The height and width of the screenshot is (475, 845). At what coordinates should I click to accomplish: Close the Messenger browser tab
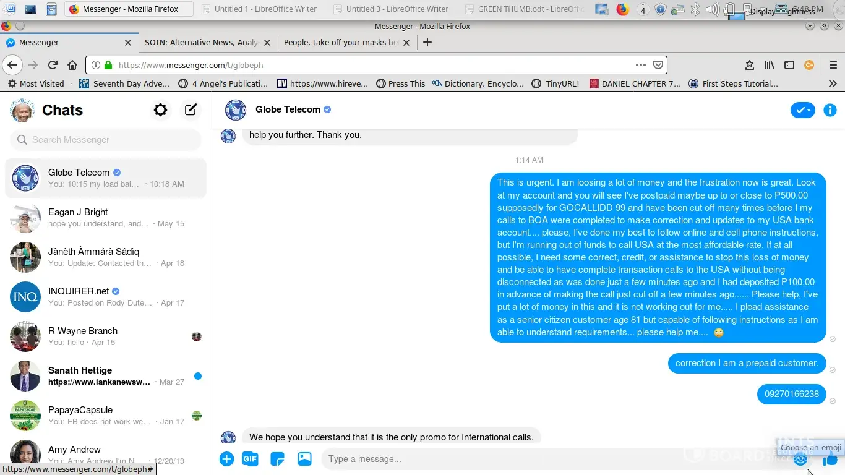pos(128,43)
